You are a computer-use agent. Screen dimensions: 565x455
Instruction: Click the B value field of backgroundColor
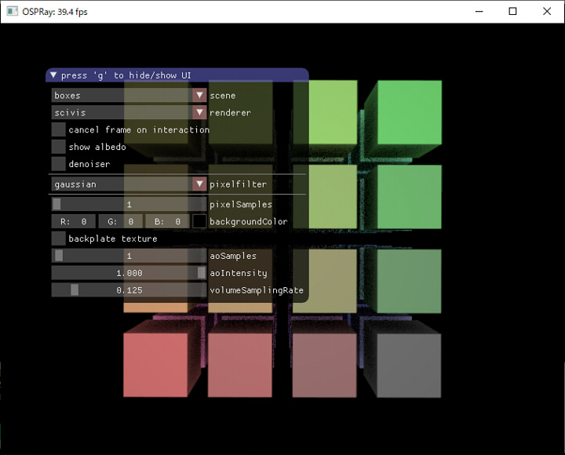pos(167,222)
